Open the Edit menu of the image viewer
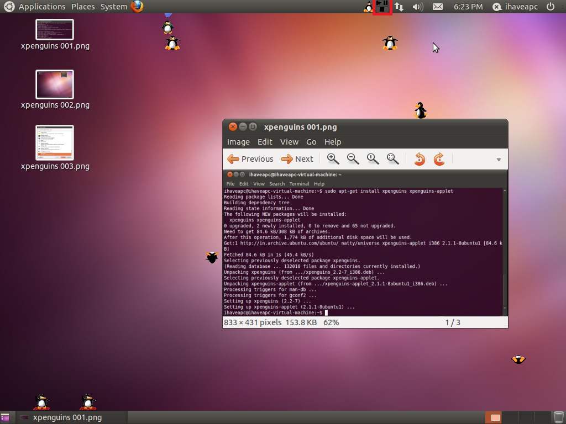The image size is (566, 424). point(265,142)
